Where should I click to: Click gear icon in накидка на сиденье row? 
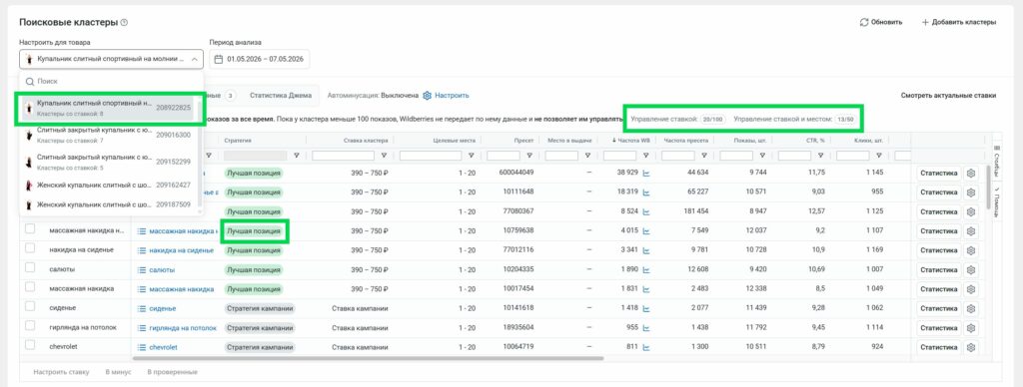(x=971, y=250)
